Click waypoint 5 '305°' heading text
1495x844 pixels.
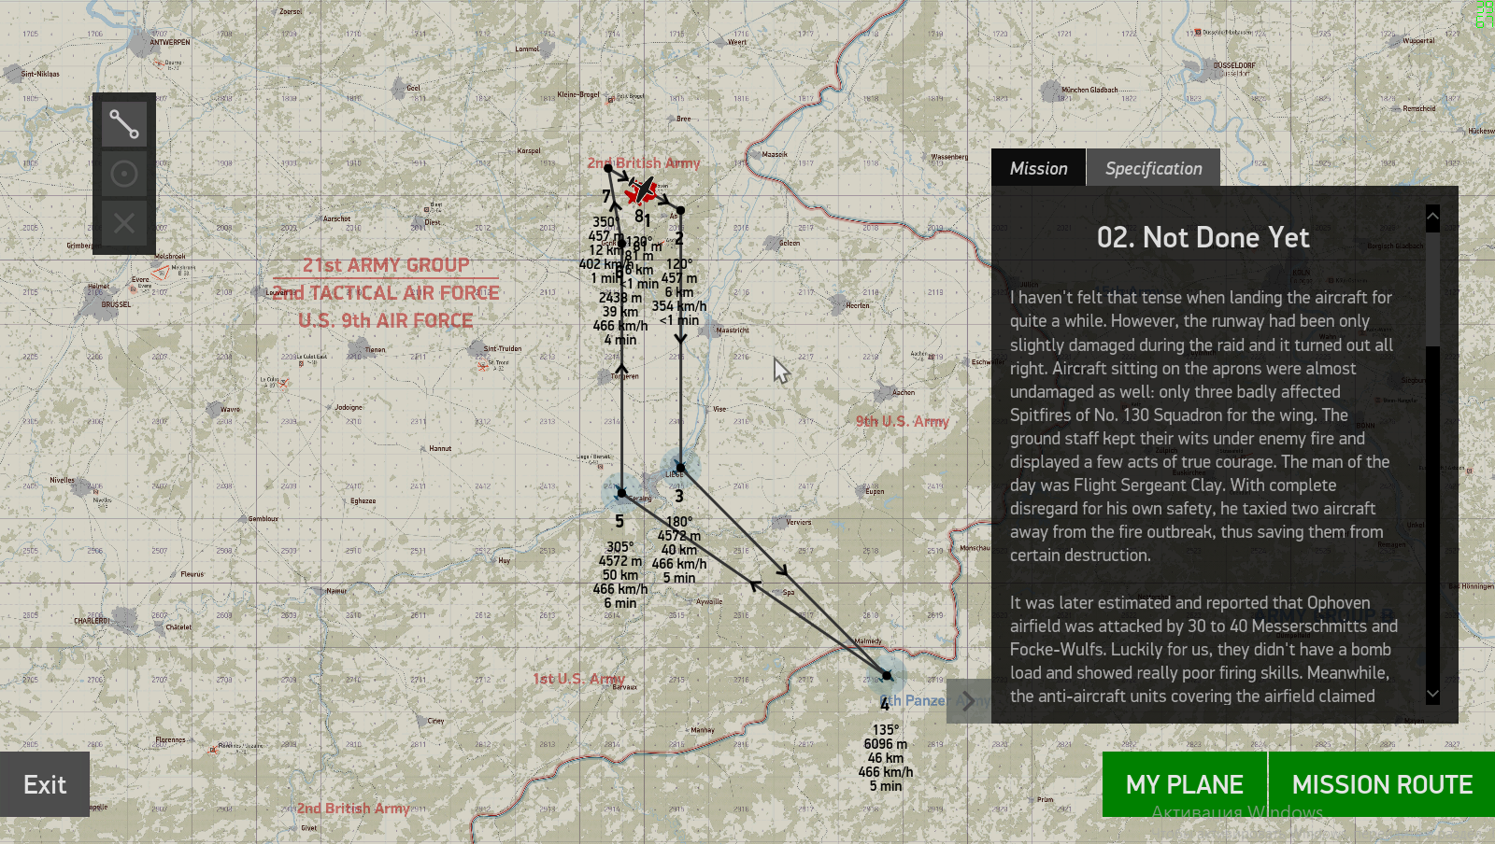point(619,547)
